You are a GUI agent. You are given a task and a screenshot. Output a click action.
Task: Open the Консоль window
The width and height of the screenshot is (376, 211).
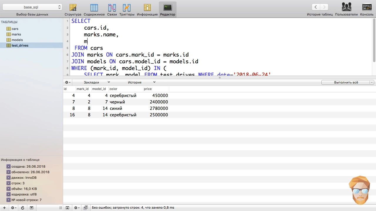click(x=367, y=8)
